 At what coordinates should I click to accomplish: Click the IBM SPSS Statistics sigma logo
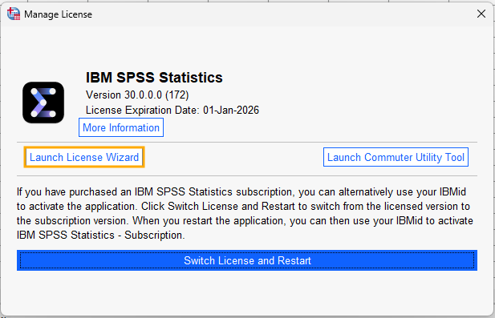click(x=43, y=103)
